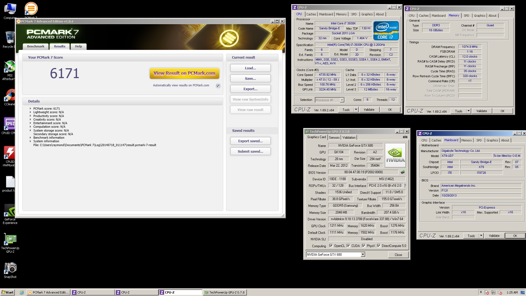Click the muted volume speaker tray icon
This screenshot has height=296, width=526.
coord(500,292)
